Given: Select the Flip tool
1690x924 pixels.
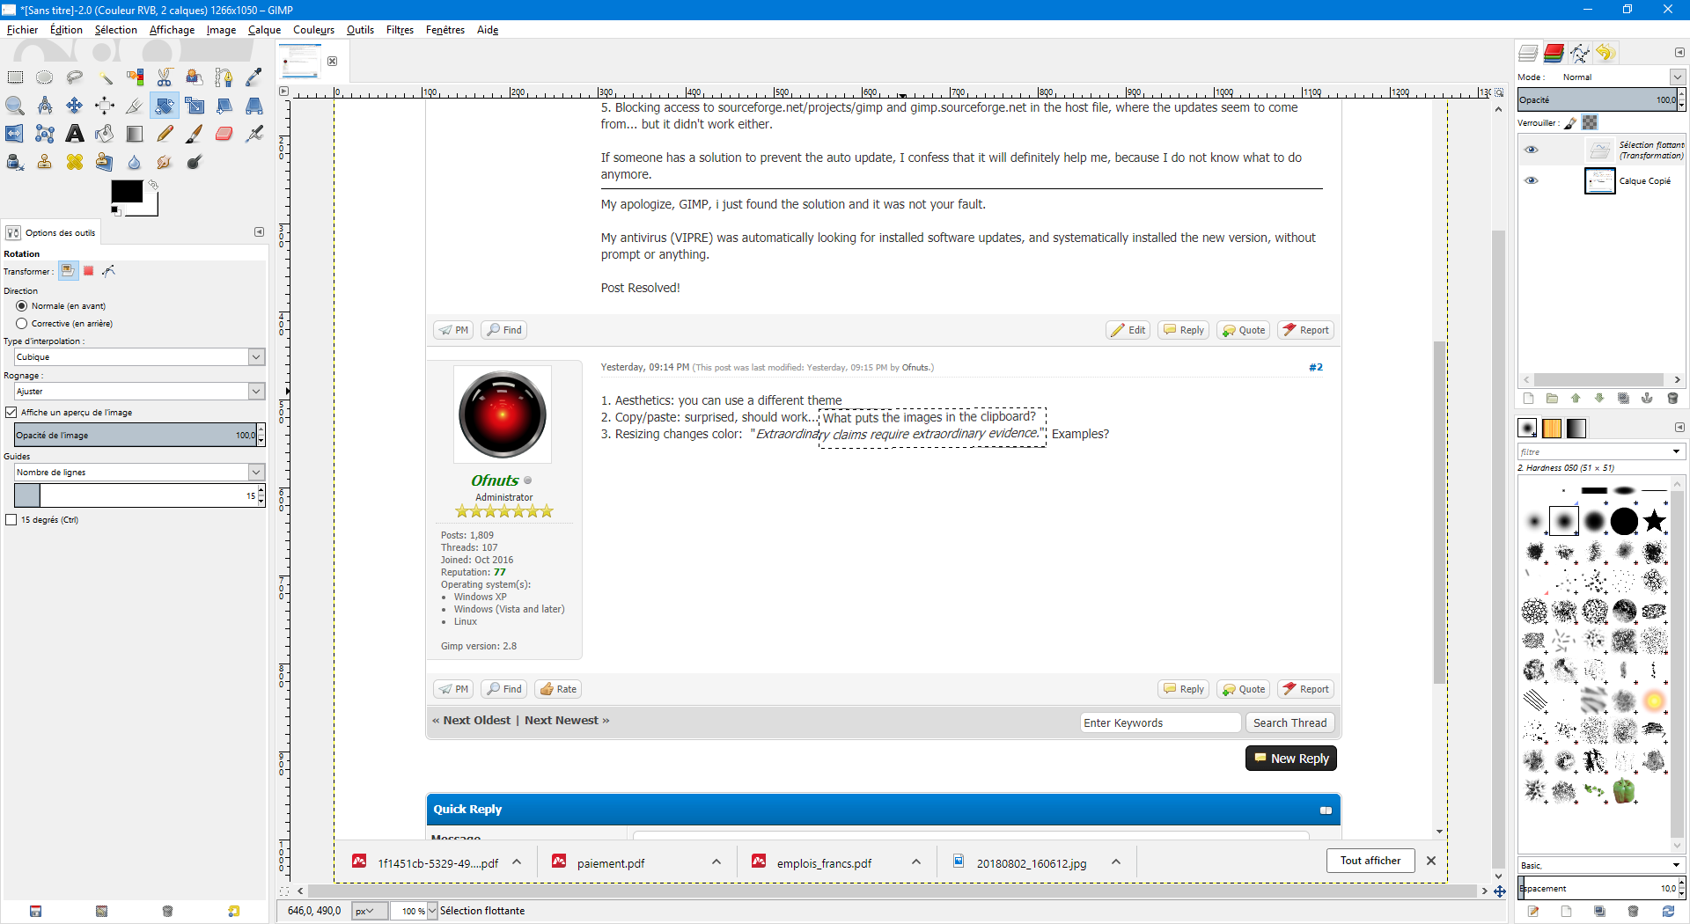Looking at the screenshot, I should tap(15, 134).
